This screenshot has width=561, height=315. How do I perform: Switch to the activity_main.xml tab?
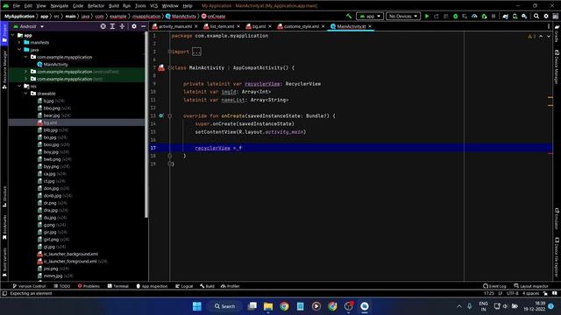[x=175, y=26]
